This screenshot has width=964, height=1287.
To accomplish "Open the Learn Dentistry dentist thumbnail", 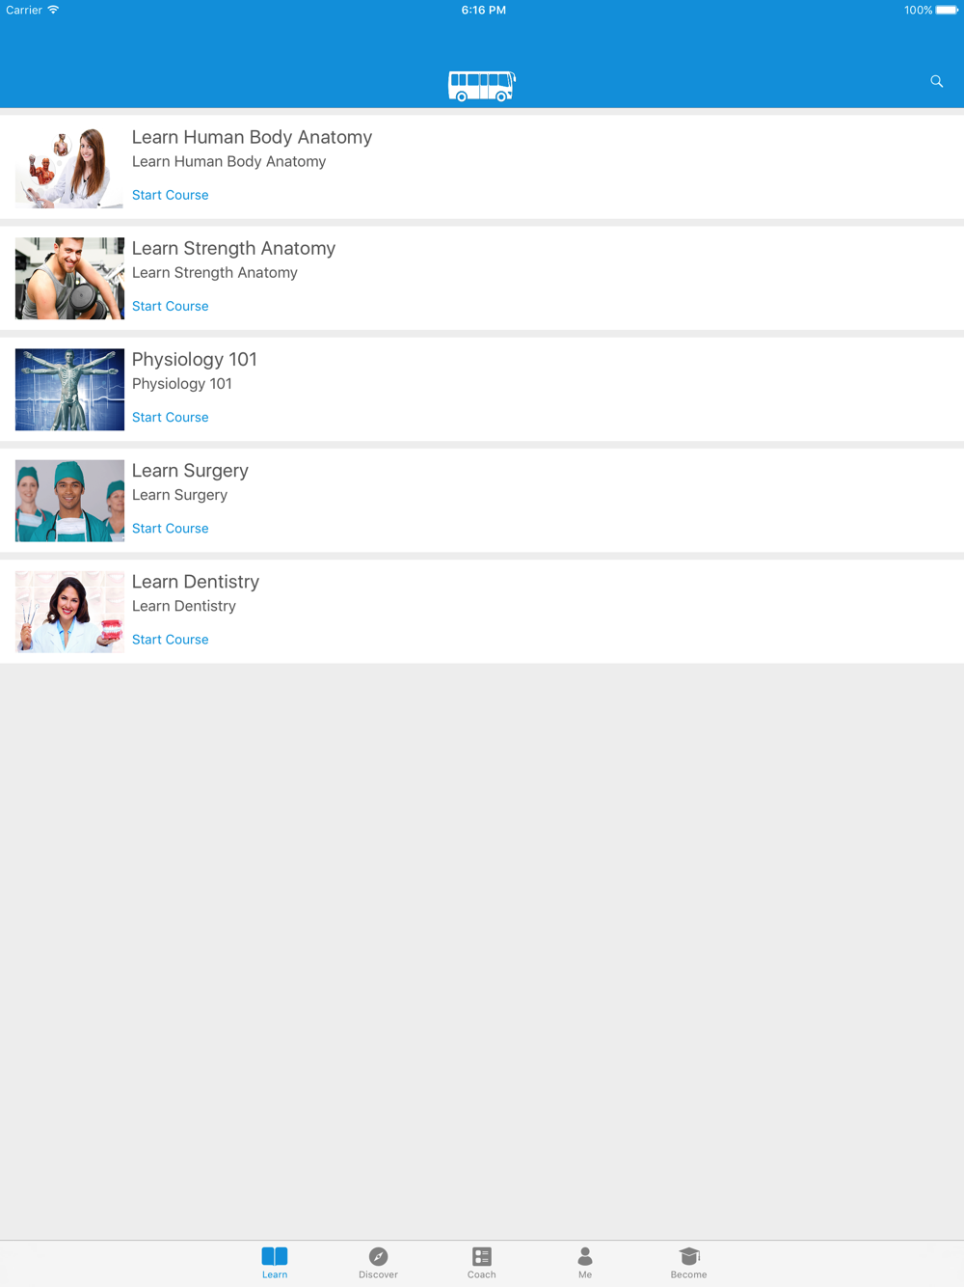I will [69, 612].
